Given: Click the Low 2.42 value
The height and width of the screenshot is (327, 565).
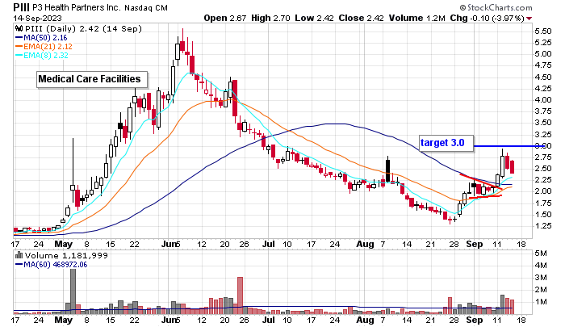Looking at the screenshot, I should pyautogui.click(x=314, y=18).
